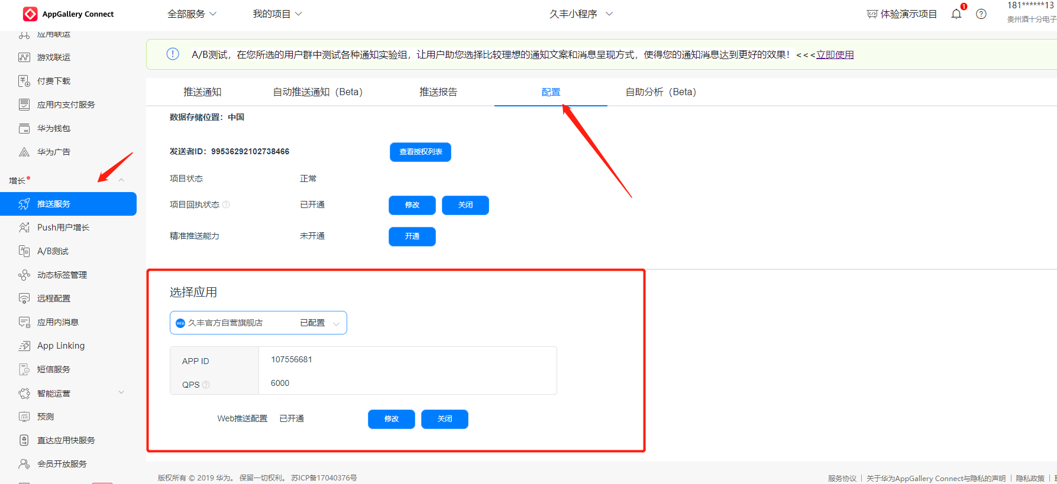
Task: Open the 隐私政策 footer link
Action: (x=1030, y=478)
